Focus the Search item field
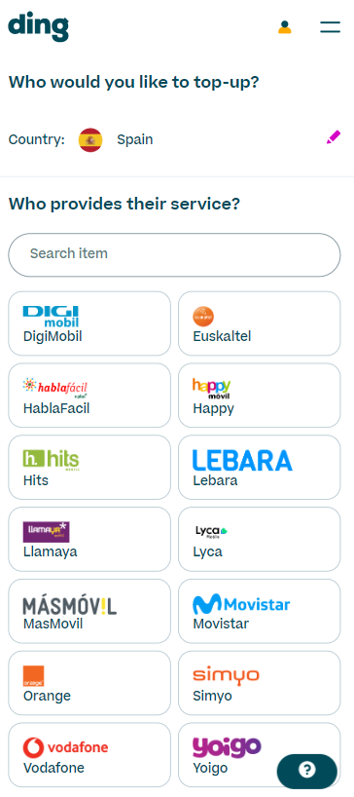This screenshot has height=797, width=354. click(174, 254)
